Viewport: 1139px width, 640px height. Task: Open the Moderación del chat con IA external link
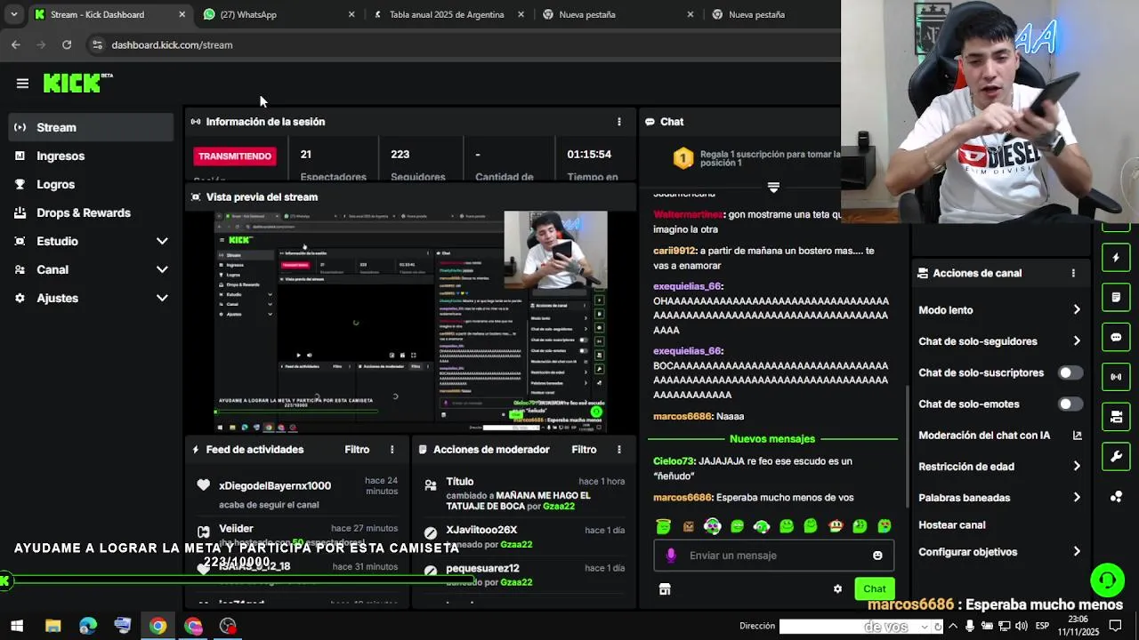click(x=1077, y=436)
